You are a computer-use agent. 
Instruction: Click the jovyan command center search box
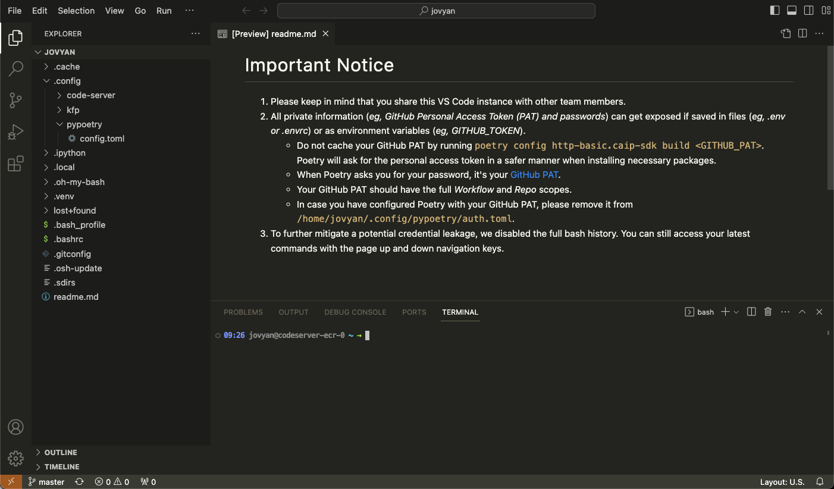point(436,11)
